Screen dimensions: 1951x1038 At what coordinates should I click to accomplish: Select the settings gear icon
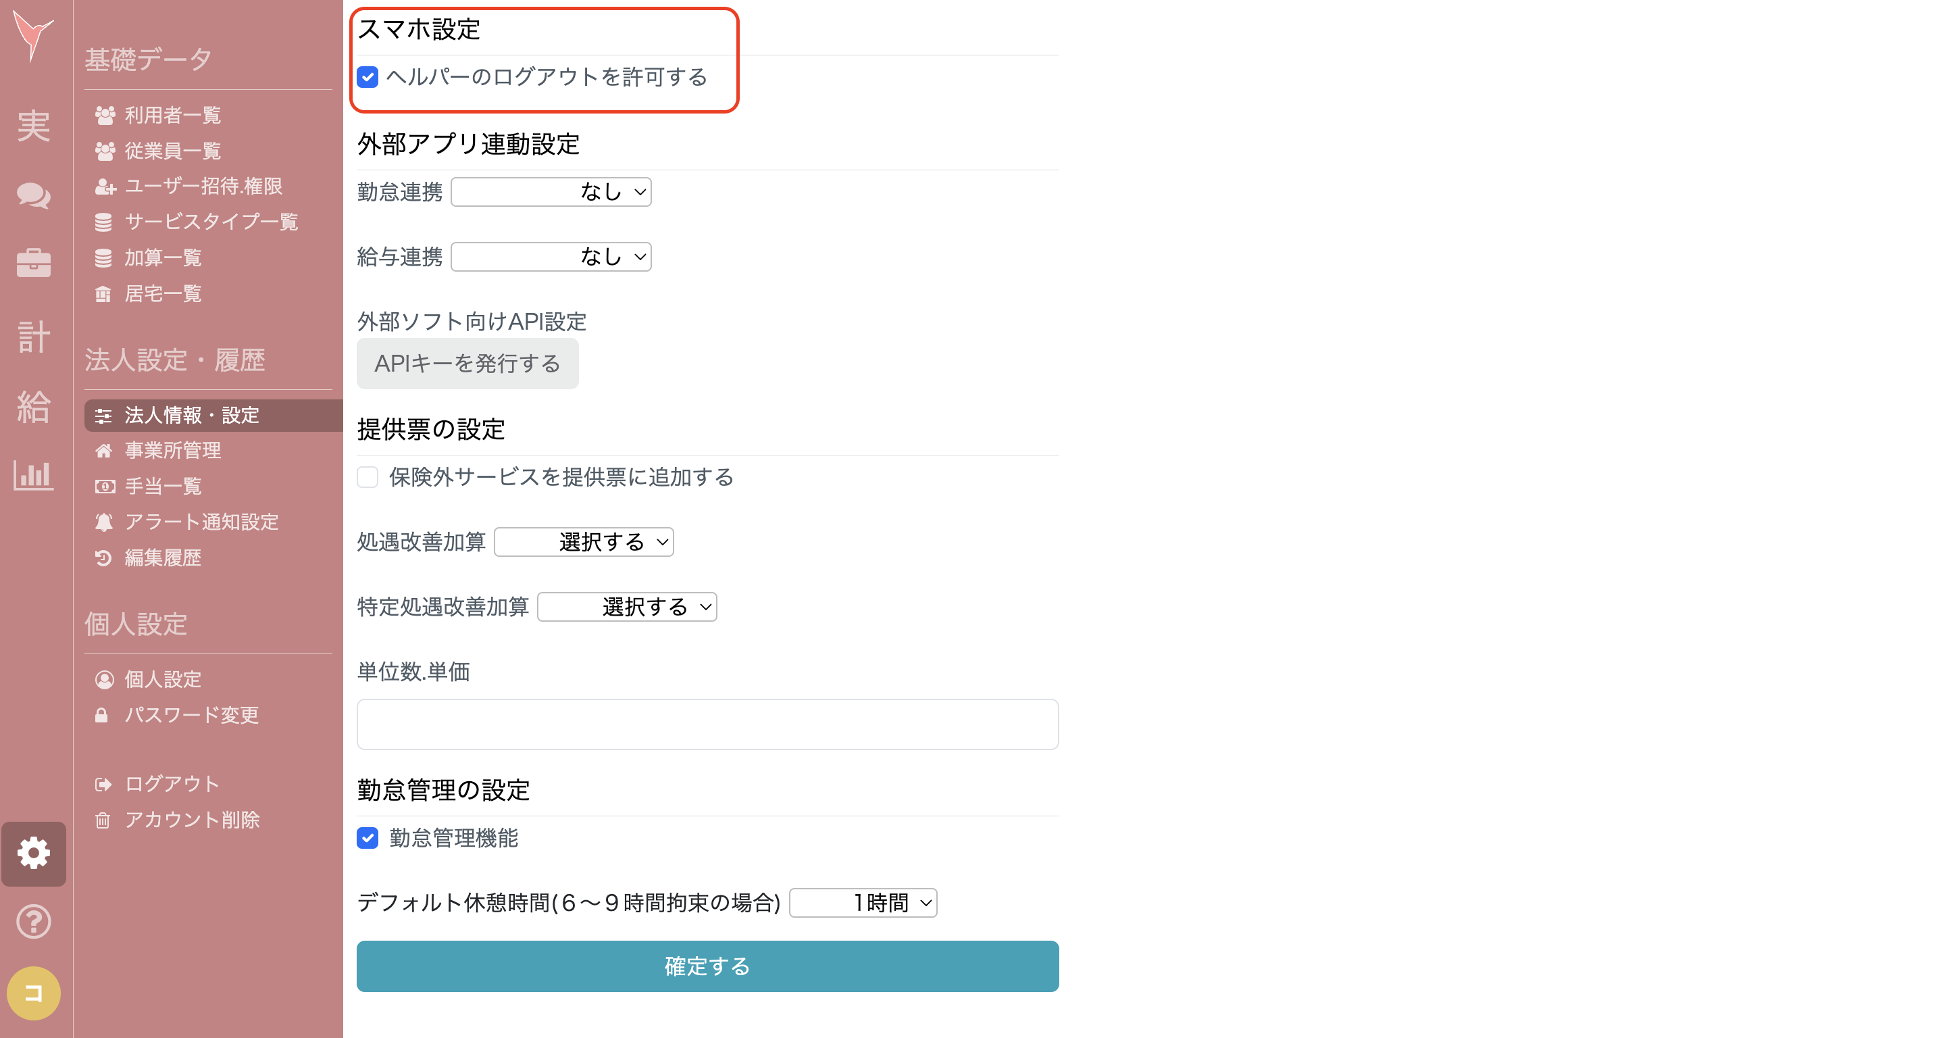(x=33, y=853)
